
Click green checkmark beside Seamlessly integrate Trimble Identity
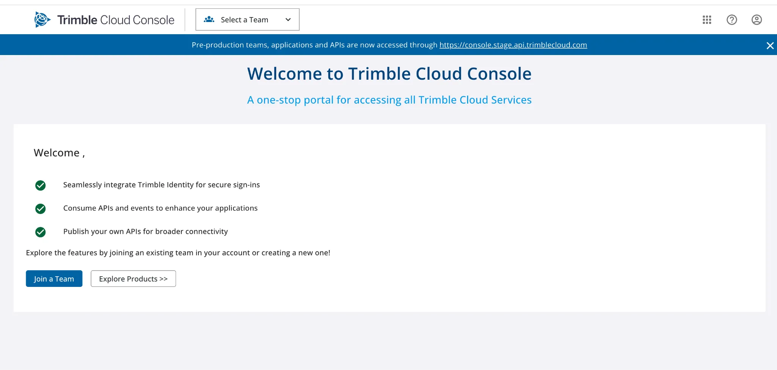pyautogui.click(x=40, y=185)
